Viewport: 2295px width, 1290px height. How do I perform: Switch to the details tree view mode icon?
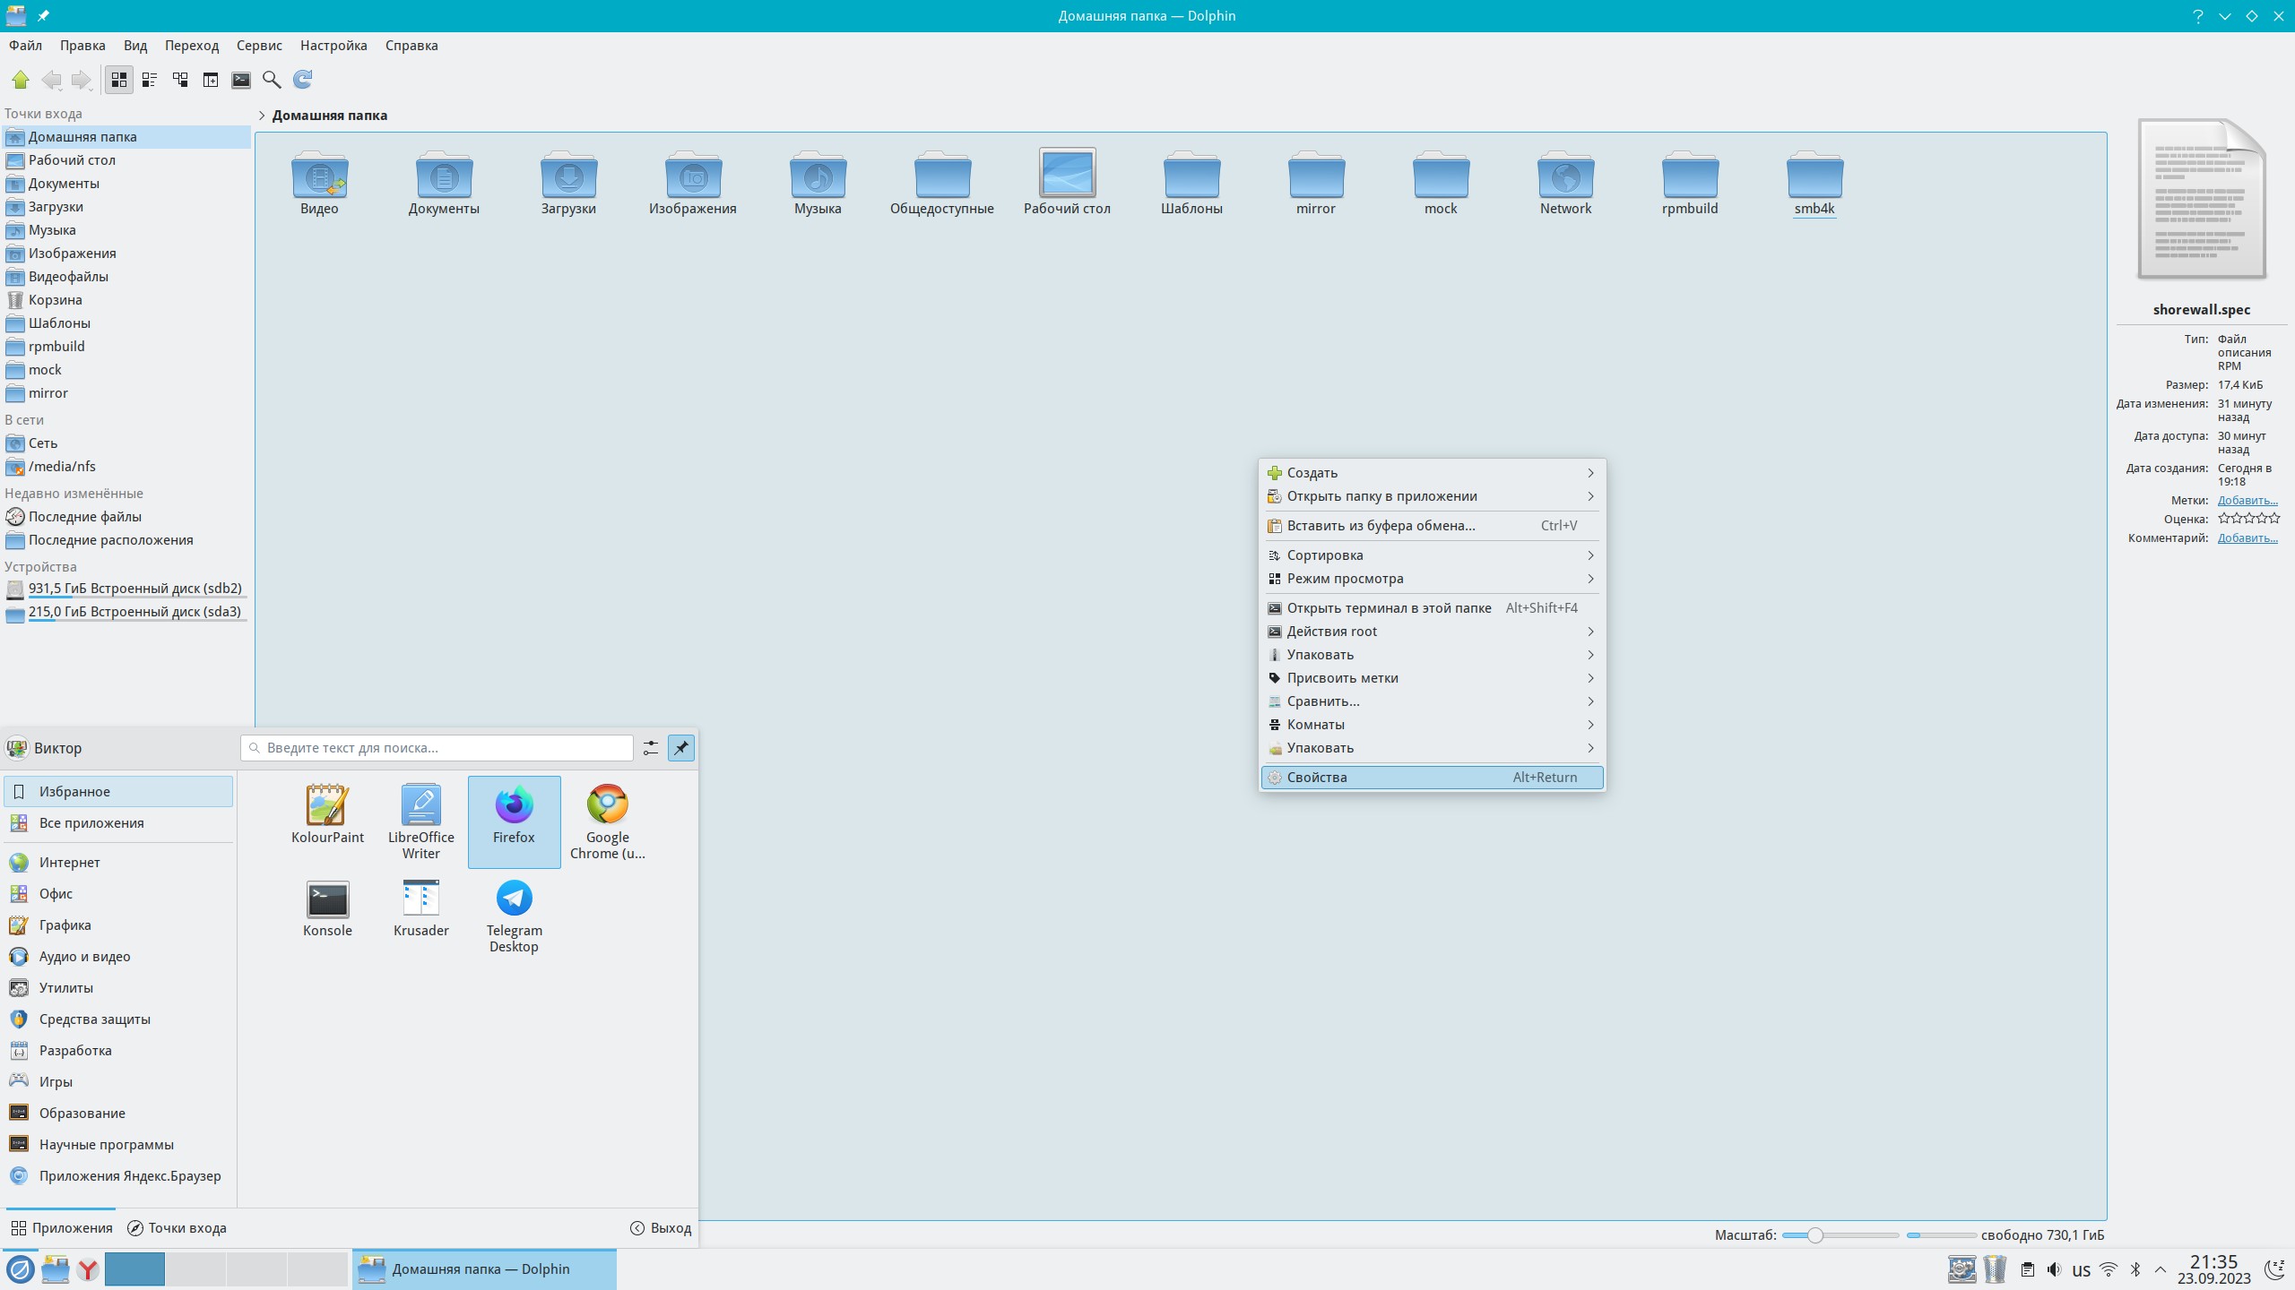click(x=180, y=80)
